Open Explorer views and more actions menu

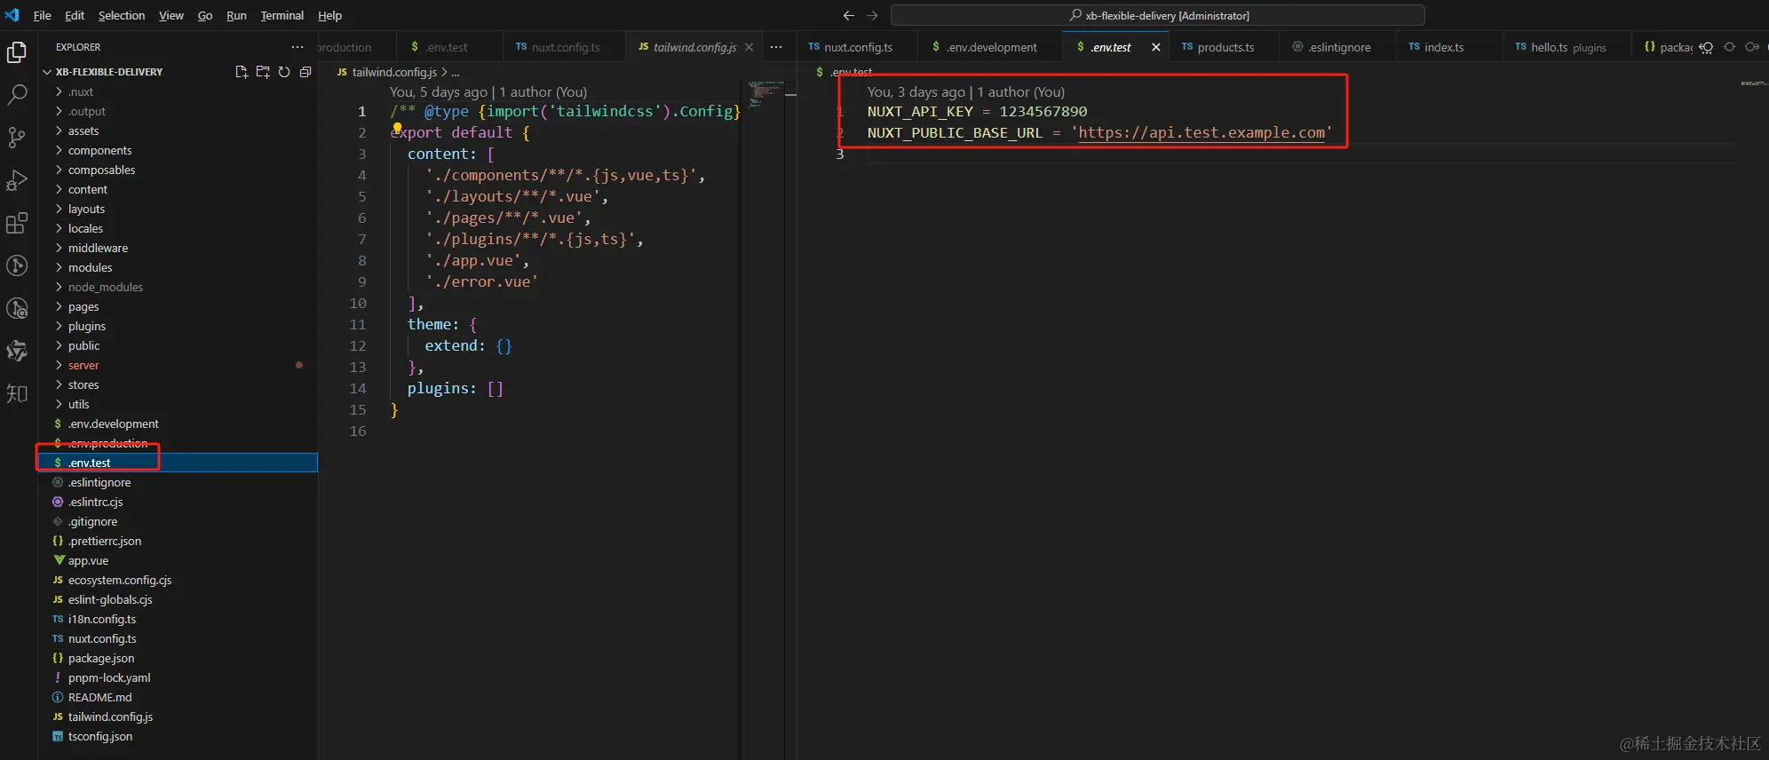[x=297, y=47]
